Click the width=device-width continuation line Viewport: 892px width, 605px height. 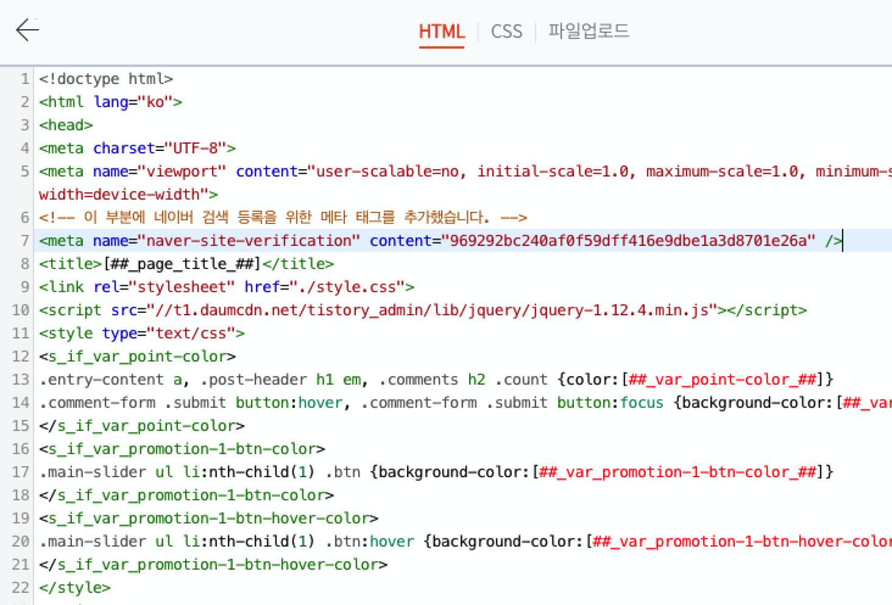point(128,194)
